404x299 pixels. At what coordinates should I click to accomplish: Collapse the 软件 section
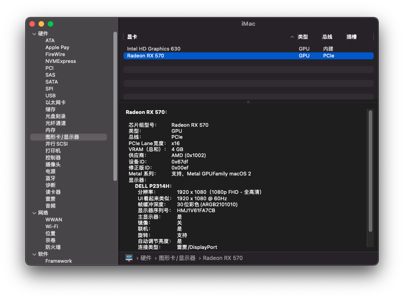click(x=34, y=254)
